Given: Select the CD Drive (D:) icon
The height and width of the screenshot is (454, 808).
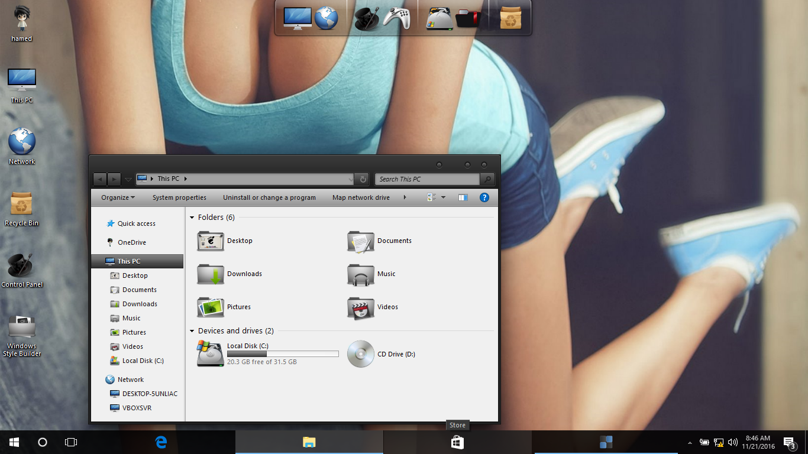Looking at the screenshot, I should pos(361,354).
